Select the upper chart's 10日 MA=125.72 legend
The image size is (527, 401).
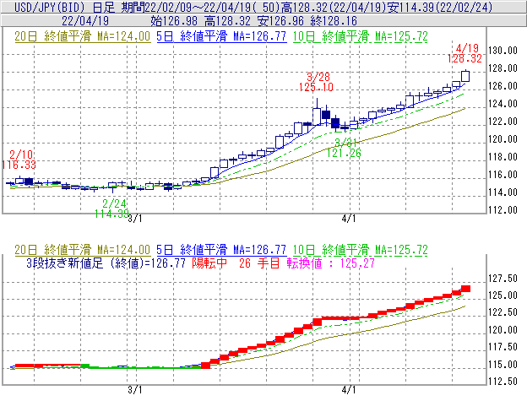point(361,36)
